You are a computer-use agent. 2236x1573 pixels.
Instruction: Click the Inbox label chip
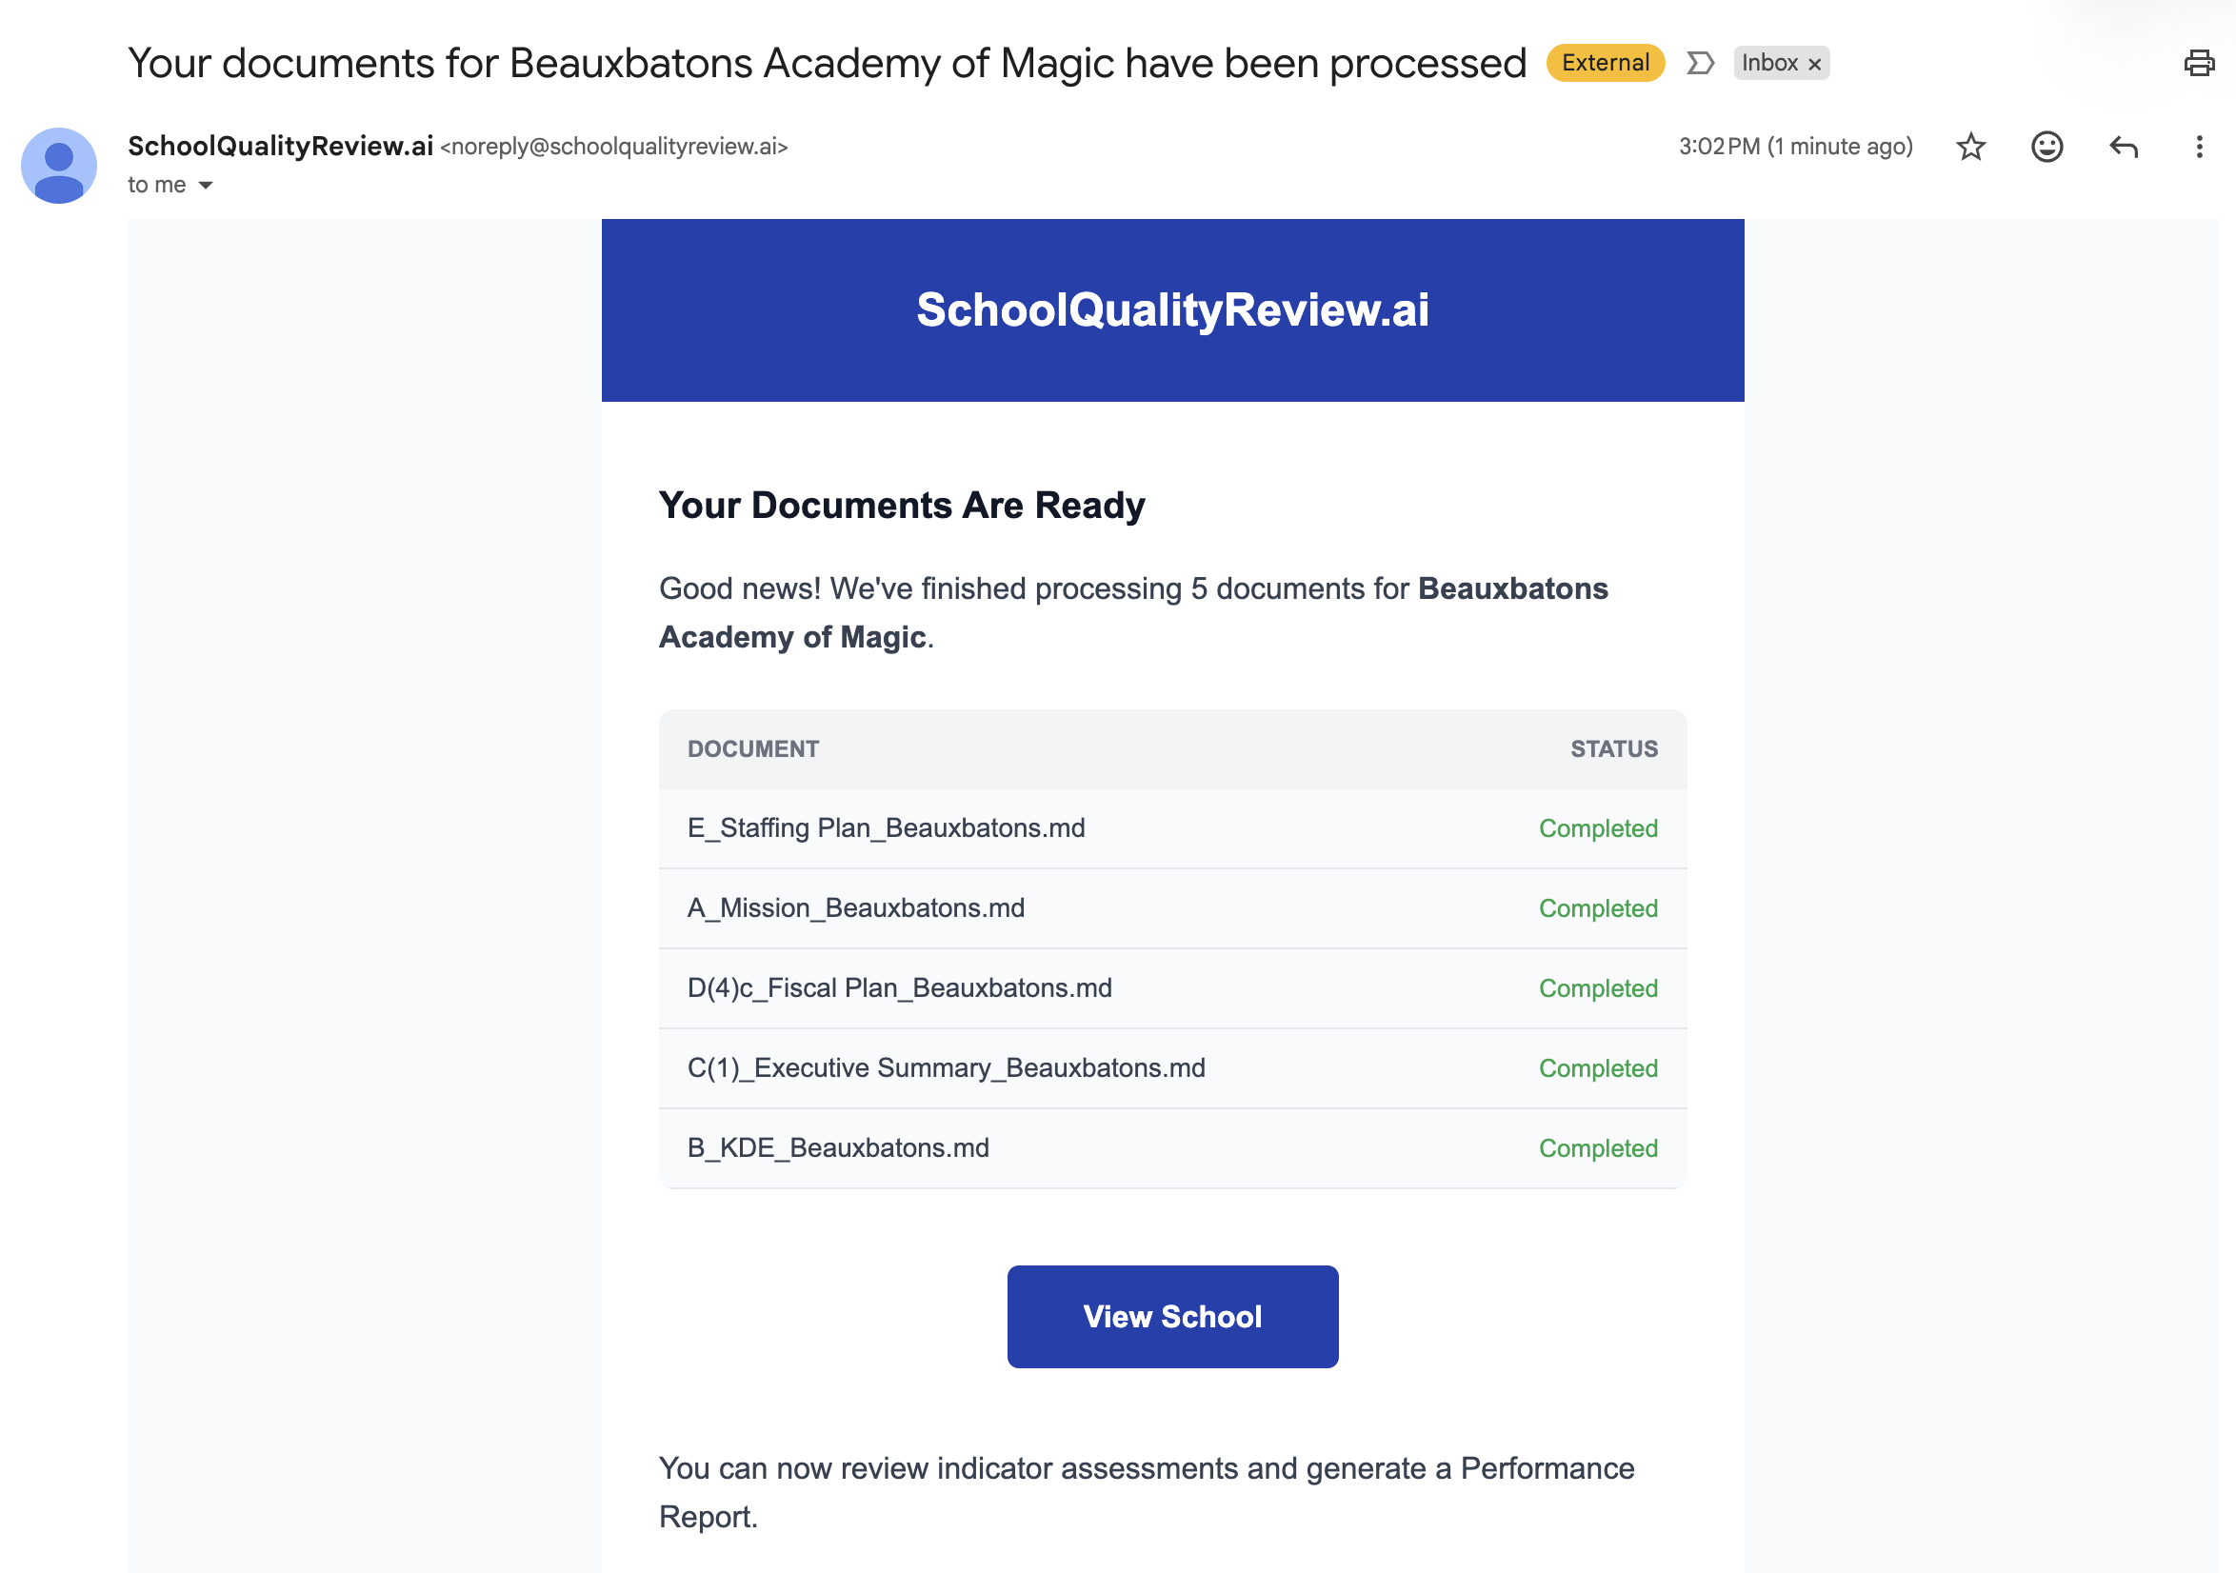pyautogui.click(x=1768, y=63)
